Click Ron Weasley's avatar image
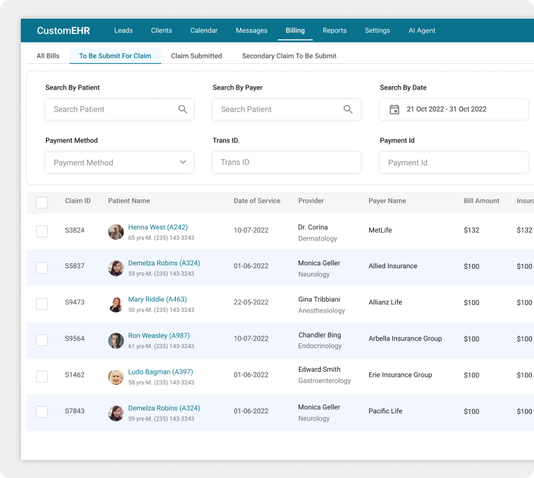534x478 pixels. pos(116,340)
